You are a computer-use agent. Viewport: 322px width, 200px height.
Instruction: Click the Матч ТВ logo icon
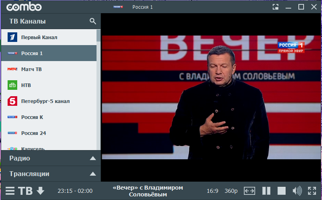click(x=12, y=69)
